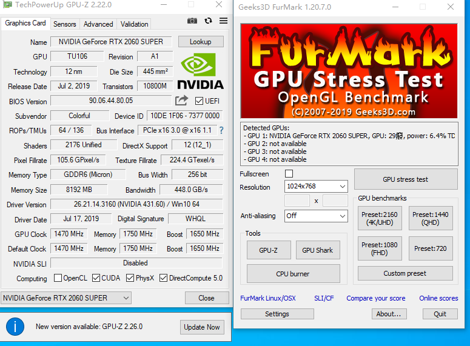This screenshot has width=470, height=346.
Task: Open the Online scores link
Action: 438,298
